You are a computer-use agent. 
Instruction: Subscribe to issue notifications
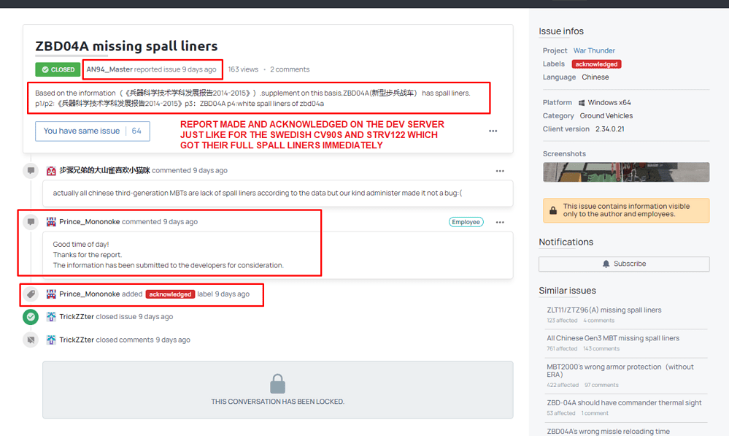624,264
